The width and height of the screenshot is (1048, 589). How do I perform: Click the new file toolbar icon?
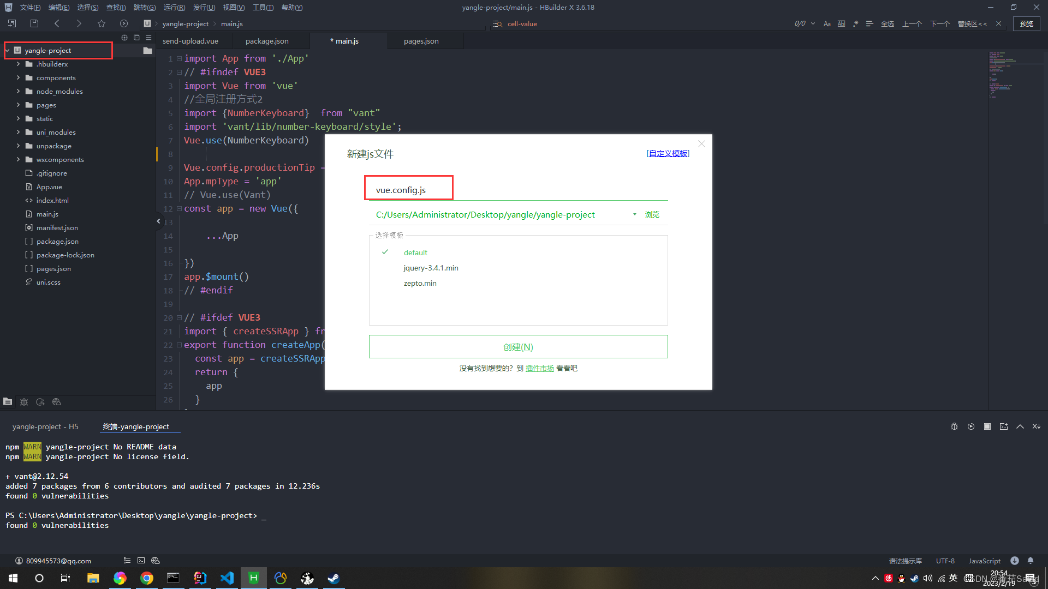click(x=12, y=23)
